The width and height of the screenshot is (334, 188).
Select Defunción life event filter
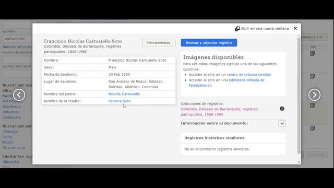[x=11, y=112]
